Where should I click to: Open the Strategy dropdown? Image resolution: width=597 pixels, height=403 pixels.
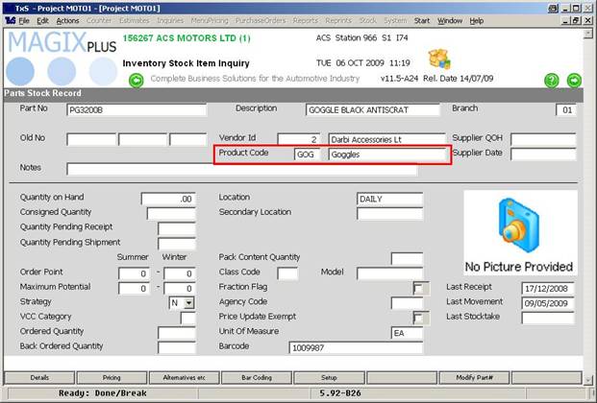(188, 303)
